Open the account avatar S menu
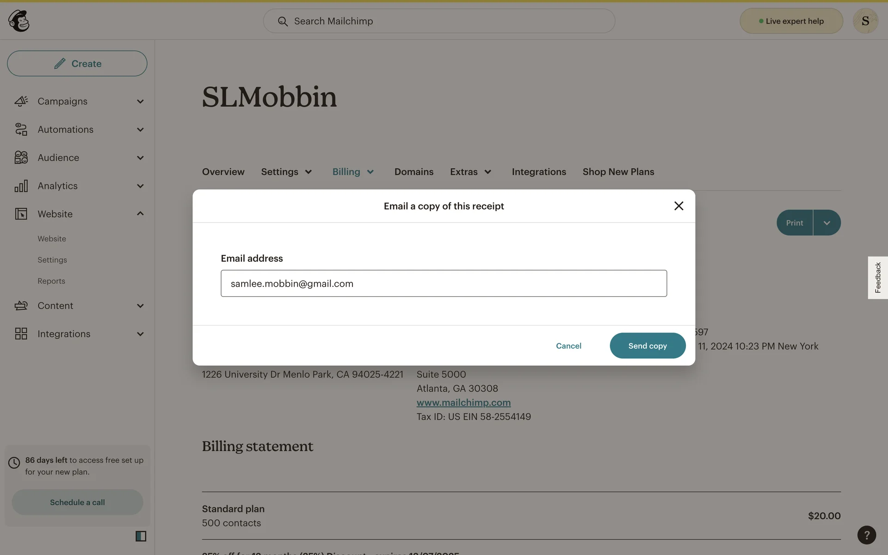888x555 pixels. [865, 21]
